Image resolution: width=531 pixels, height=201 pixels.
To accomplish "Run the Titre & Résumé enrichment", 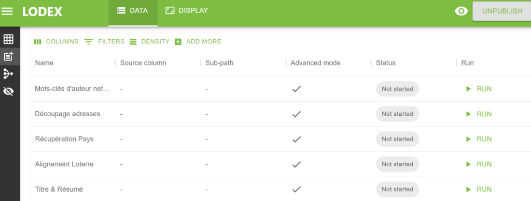I will pos(479,189).
